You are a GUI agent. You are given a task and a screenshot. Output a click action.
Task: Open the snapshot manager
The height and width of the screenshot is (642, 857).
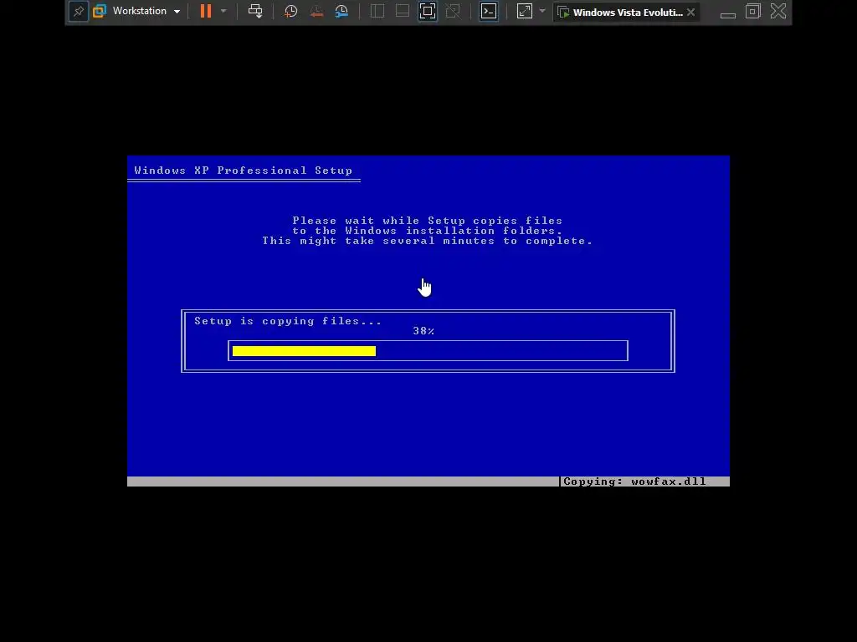pos(341,11)
